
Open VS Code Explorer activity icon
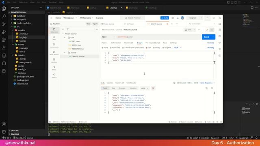click(4, 9)
